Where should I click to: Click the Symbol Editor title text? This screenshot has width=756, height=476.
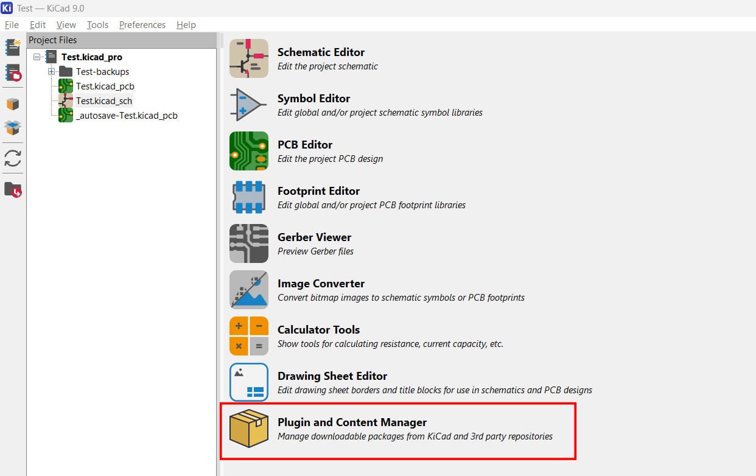[313, 99]
